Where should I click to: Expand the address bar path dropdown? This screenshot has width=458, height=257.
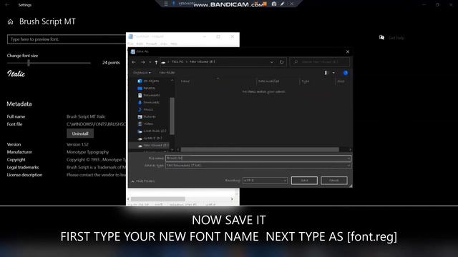click(x=272, y=62)
